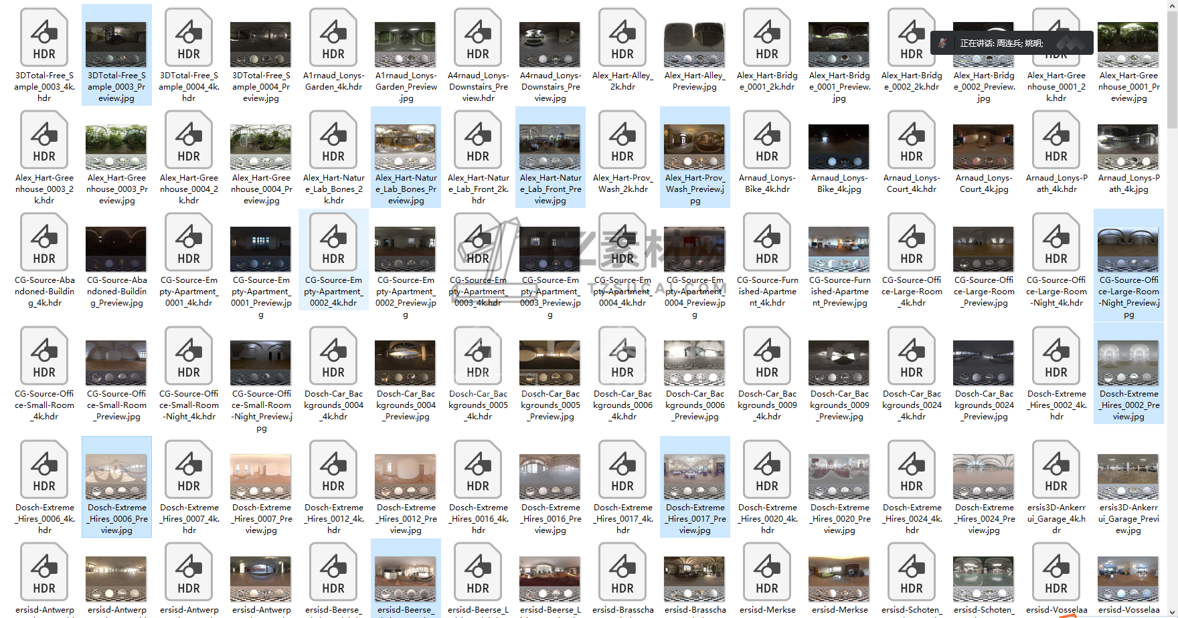
Task: Click the CG-Source-Office-Large-Room_4k.hdr HDR icon
Action: (x=912, y=242)
